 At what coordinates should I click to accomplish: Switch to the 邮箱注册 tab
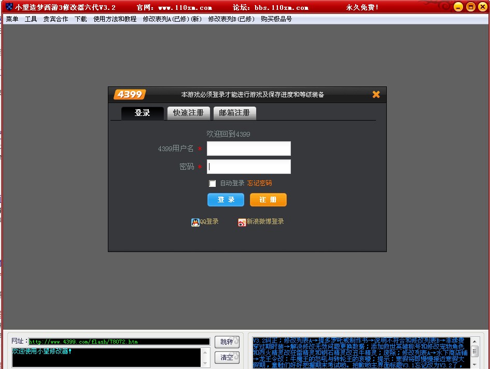235,113
